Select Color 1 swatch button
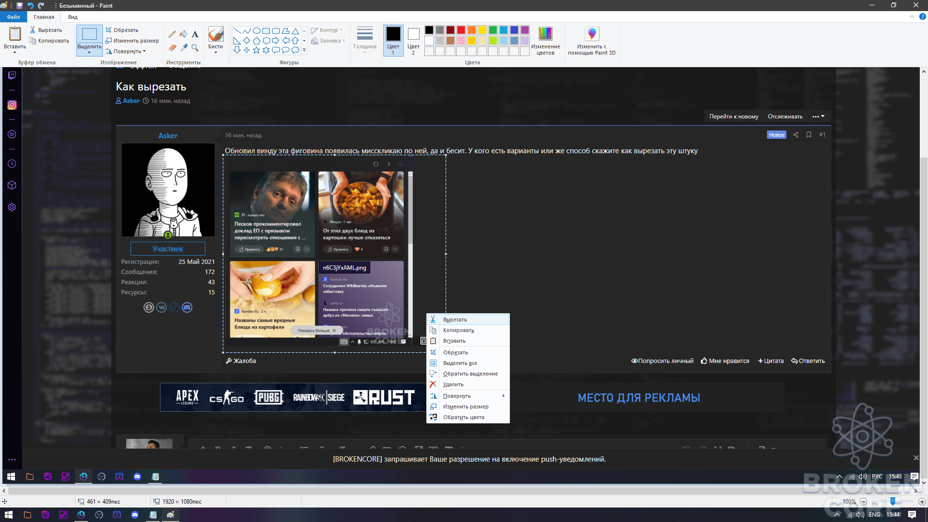This screenshot has width=928, height=522. (393, 40)
